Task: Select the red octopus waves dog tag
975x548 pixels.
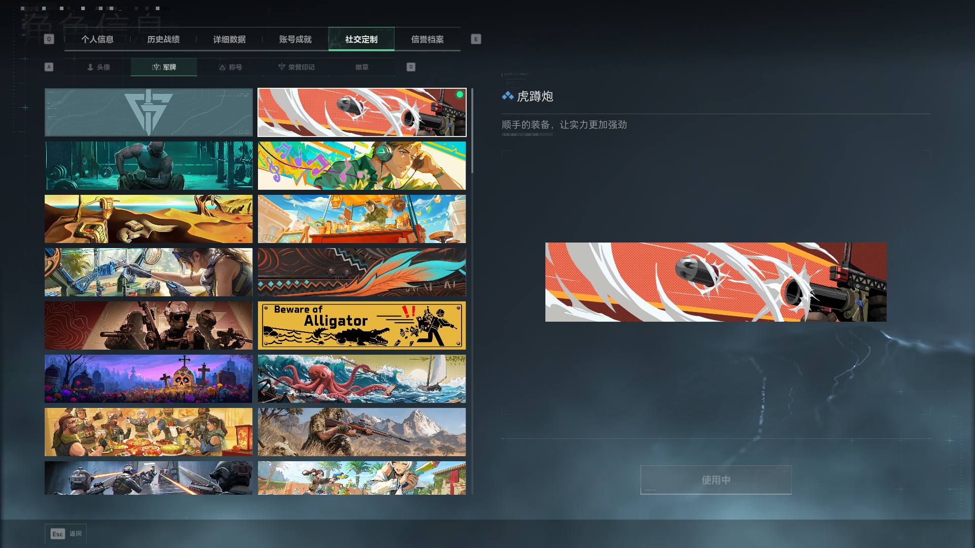Action: 362,379
